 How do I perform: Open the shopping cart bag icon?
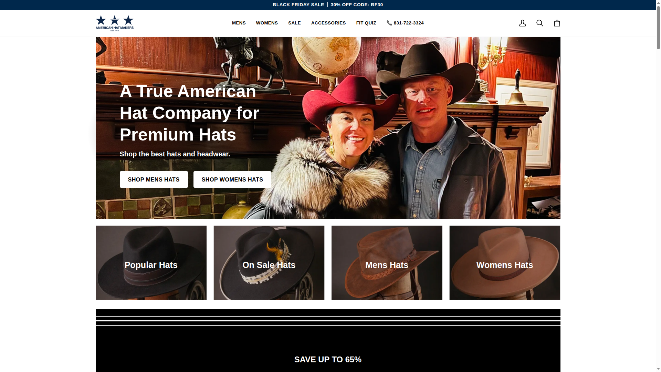[x=557, y=23]
